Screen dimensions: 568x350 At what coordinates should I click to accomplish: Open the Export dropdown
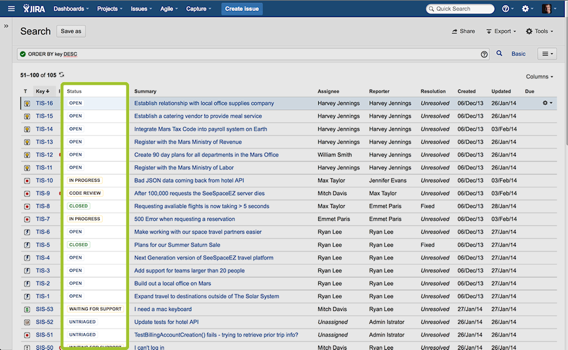pos(501,31)
